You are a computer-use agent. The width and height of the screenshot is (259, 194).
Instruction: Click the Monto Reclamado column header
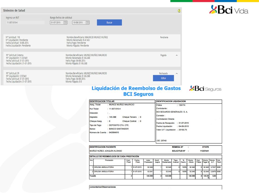coord(167,161)
